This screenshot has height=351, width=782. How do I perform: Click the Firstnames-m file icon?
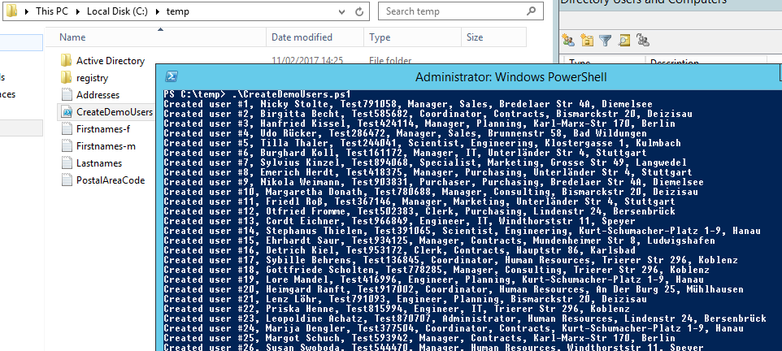coord(67,145)
